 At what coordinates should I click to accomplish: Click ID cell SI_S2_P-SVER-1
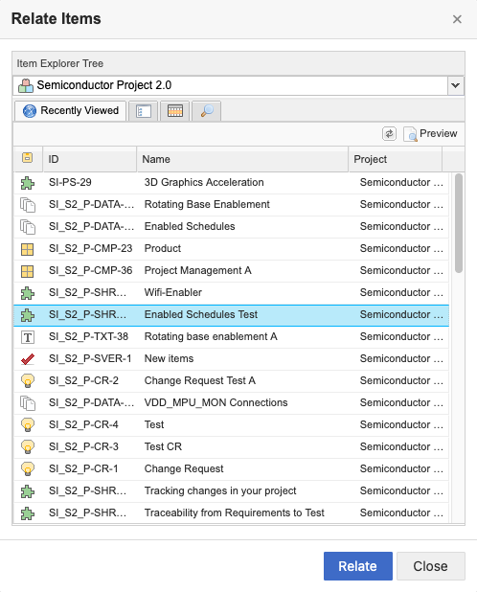(x=90, y=358)
